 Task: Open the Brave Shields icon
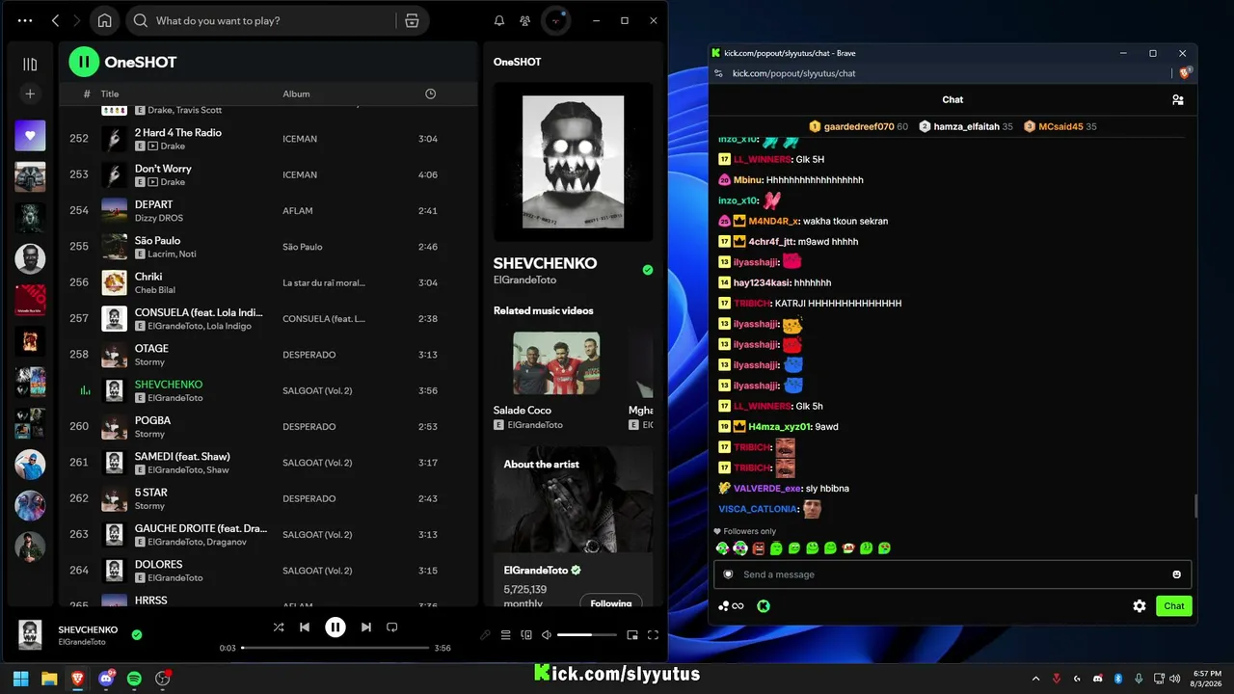(1185, 72)
